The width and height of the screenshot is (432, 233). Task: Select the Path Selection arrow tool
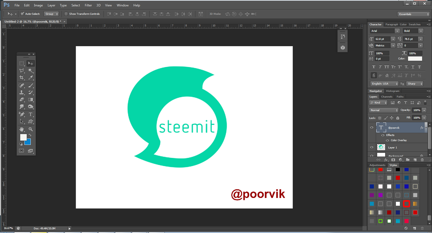tap(22, 122)
